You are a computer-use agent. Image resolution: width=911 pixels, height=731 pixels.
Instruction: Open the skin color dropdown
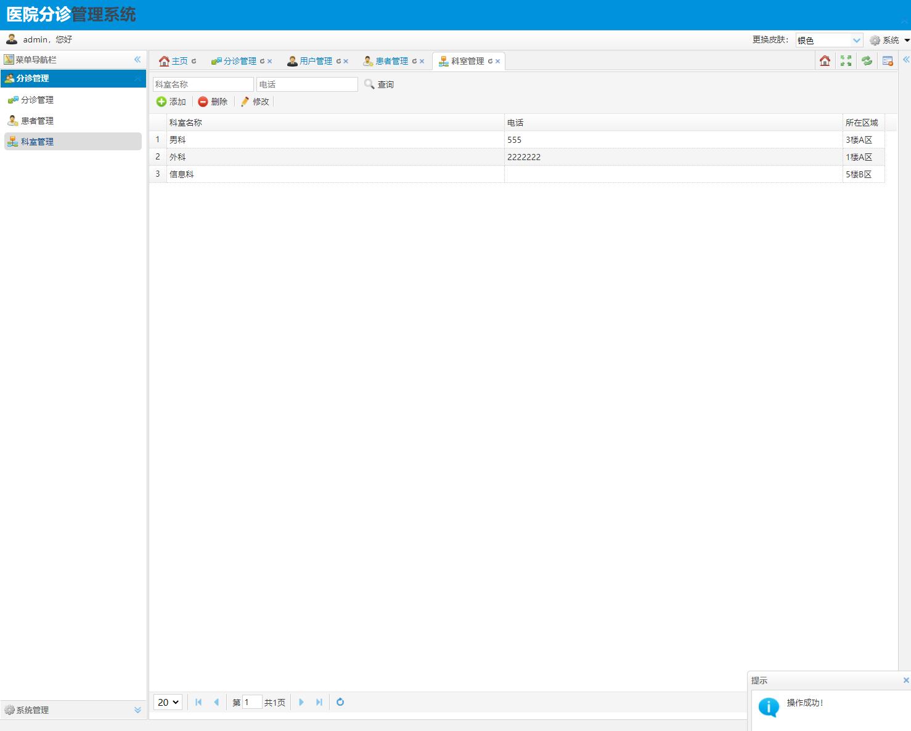(856, 40)
